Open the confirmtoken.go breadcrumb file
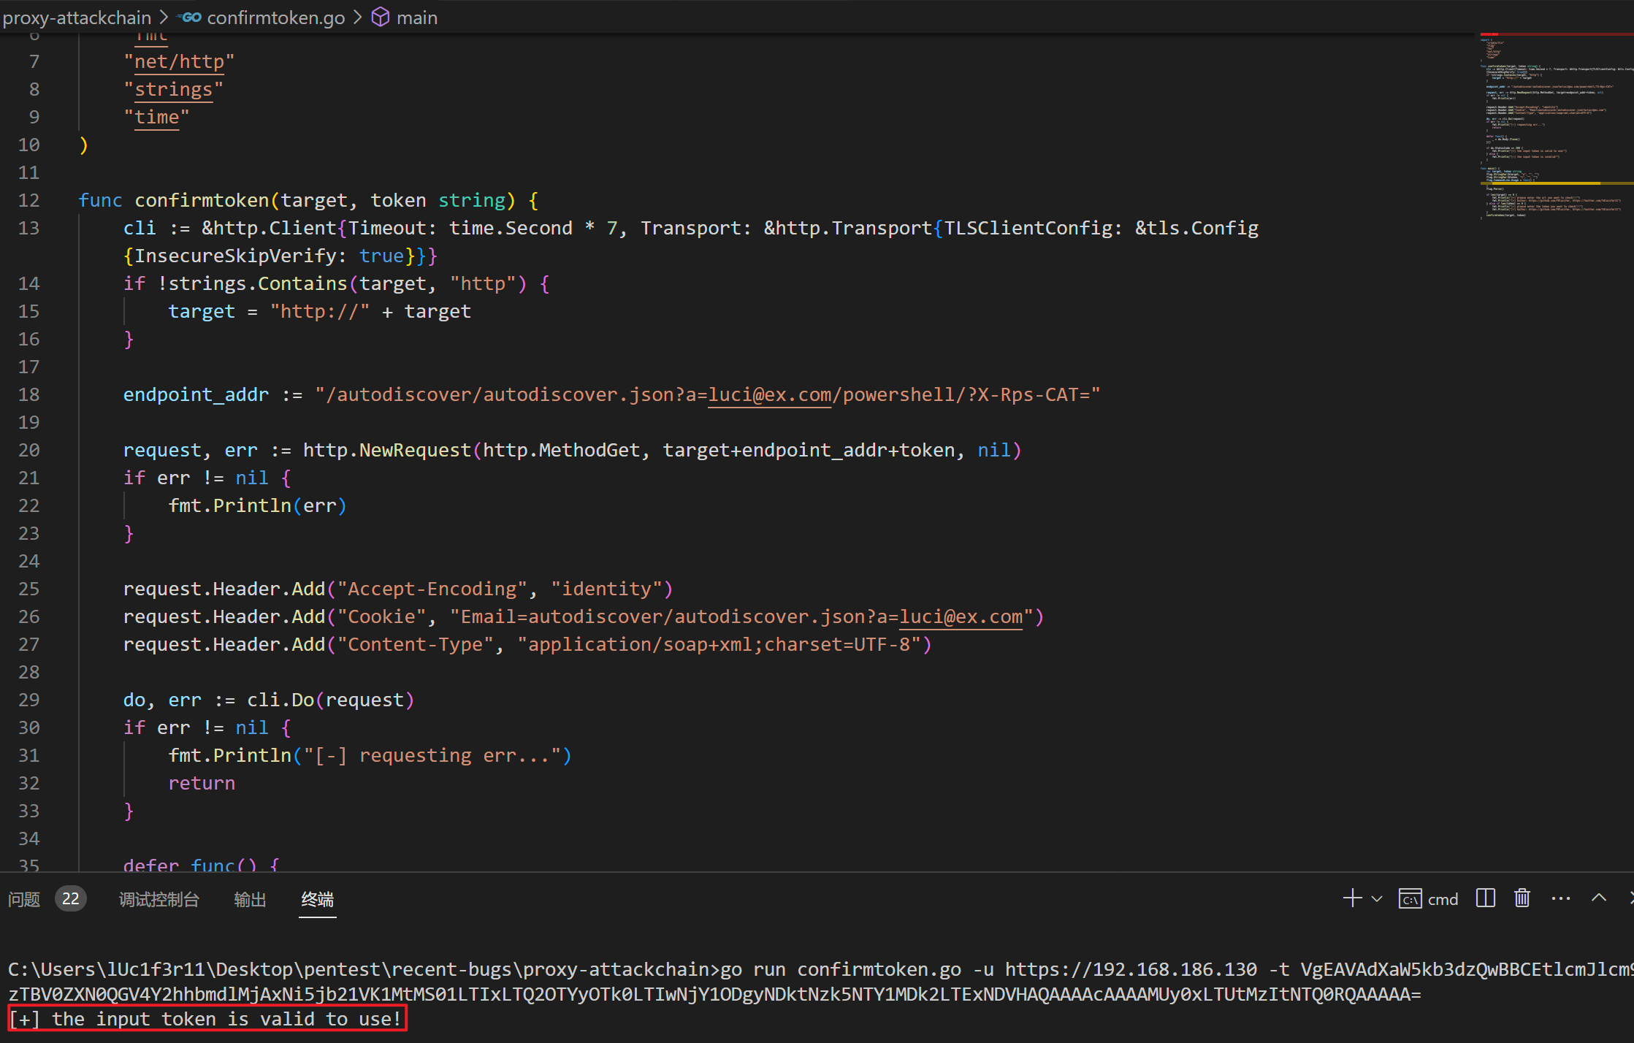Screen dimensions: 1634x1043 (x=275, y=18)
